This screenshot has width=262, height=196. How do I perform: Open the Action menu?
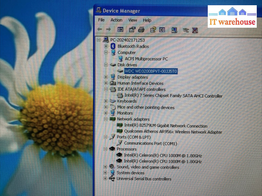[x=116, y=20]
